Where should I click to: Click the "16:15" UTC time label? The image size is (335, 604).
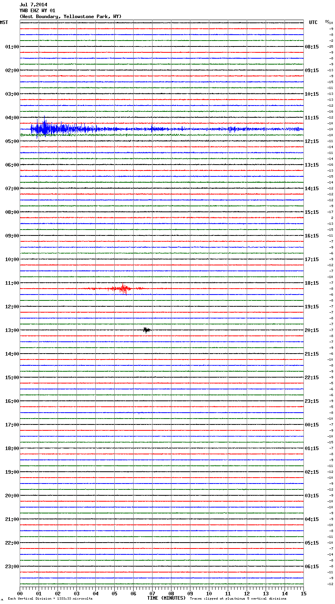(x=312, y=236)
